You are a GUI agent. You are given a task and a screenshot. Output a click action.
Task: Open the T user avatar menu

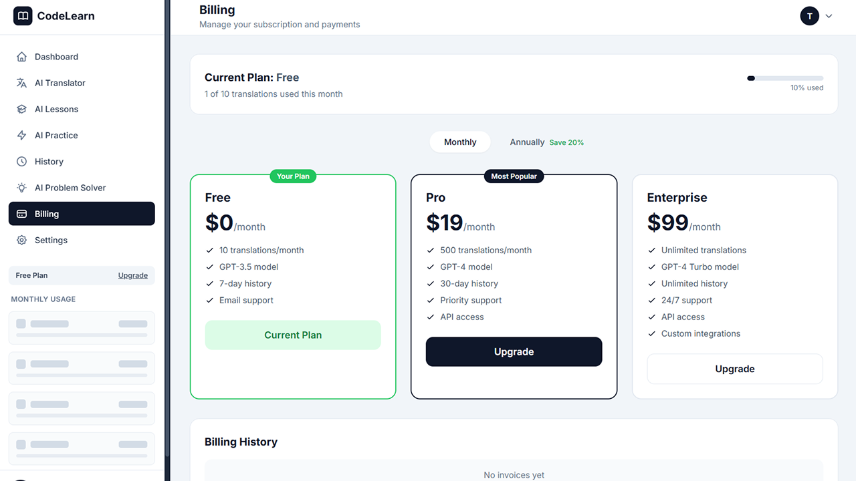(809, 16)
